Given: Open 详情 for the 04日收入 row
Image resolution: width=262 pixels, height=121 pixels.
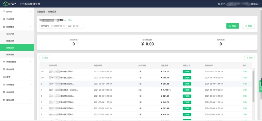Looking at the screenshot, I should (245, 96).
